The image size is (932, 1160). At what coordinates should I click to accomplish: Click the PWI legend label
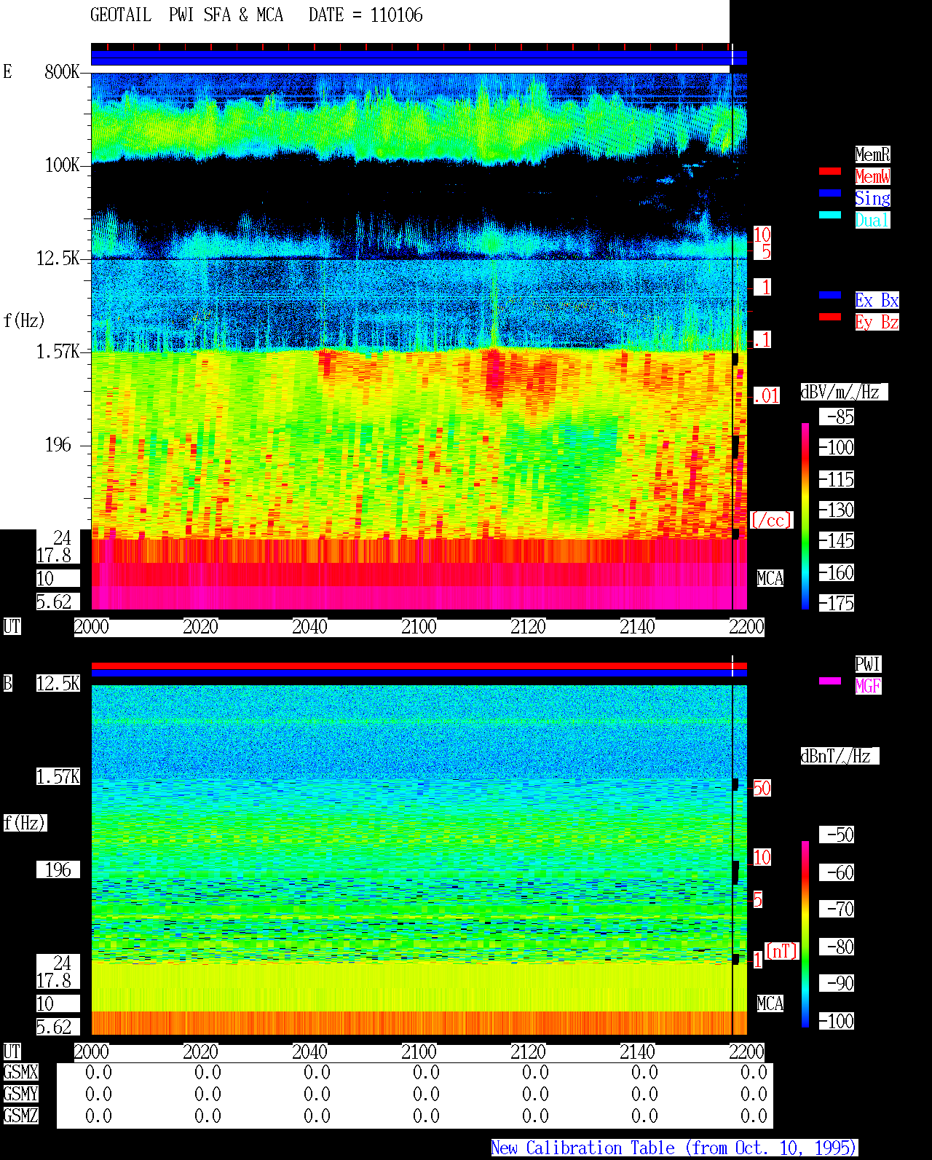click(x=868, y=664)
